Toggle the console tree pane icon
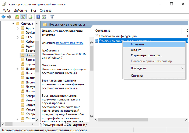This screenshot has height=133, width=189. [x=23, y=17]
